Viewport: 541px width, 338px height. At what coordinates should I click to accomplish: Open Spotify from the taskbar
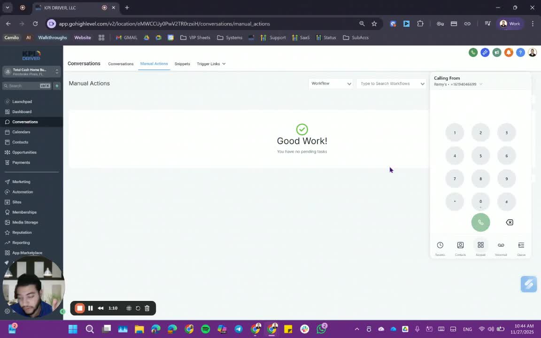point(205,329)
